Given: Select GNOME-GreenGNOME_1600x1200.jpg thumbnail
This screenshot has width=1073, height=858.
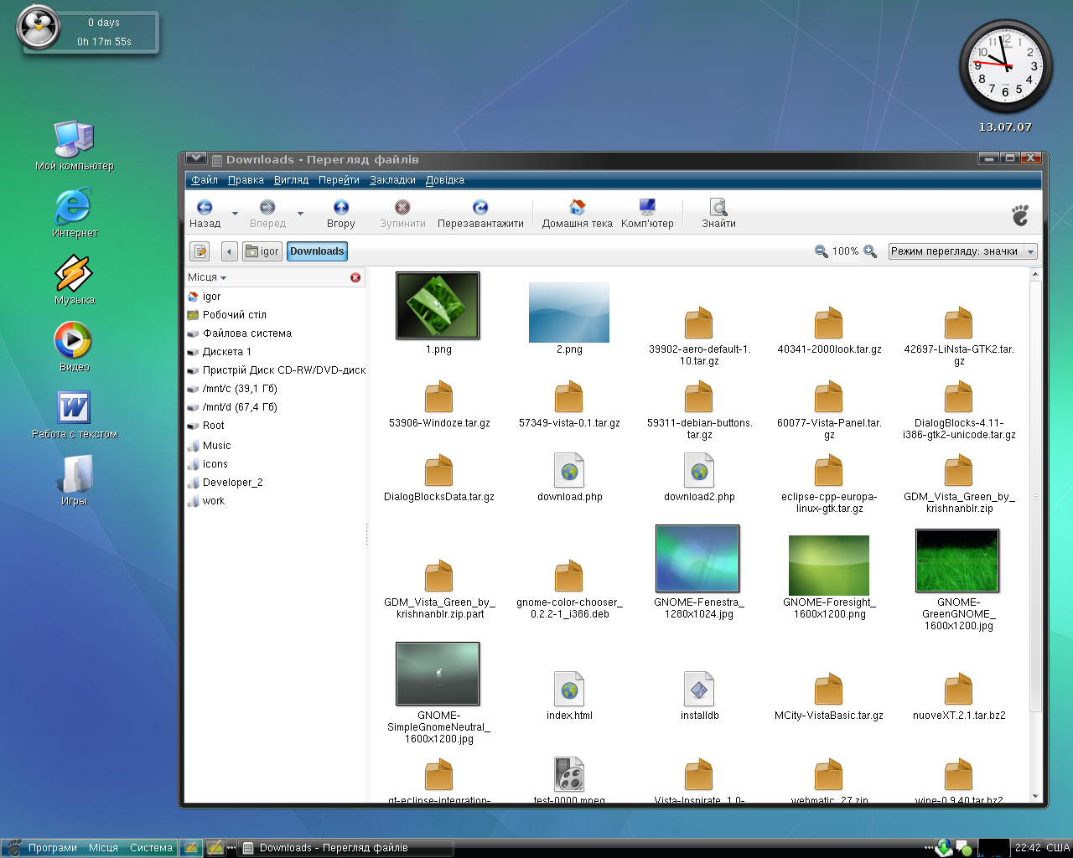Looking at the screenshot, I should click(957, 561).
